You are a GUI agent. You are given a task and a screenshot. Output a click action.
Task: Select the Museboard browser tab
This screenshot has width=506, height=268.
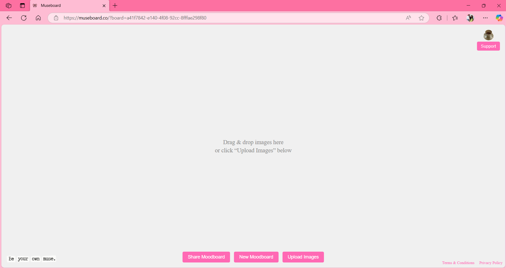(x=63, y=5)
